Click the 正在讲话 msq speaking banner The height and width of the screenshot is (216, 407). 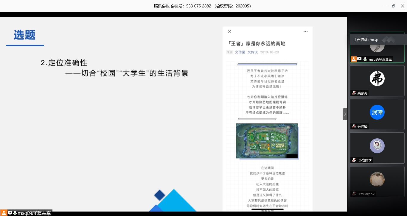pos(365,40)
